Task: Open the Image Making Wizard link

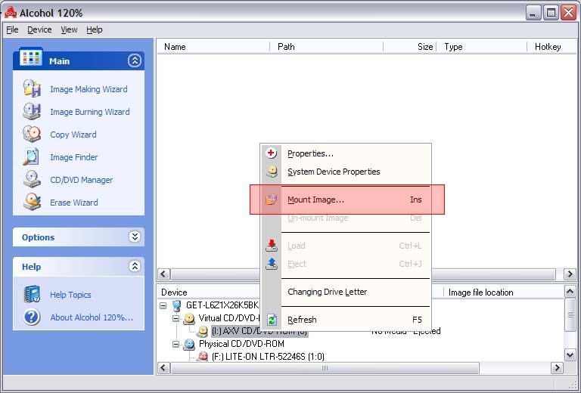Action: [89, 89]
